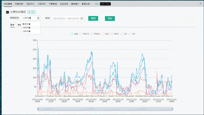Screen dimensions: 204x115
Task: Switch to 污染比例 tab
Action: pos(19,4)
